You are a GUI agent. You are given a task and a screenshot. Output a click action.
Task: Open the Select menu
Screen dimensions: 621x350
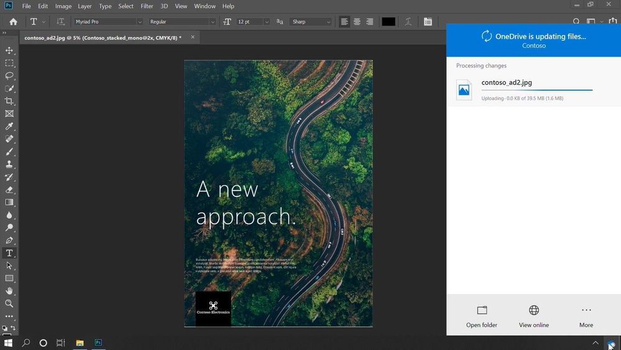pyautogui.click(x=126, y=6)
